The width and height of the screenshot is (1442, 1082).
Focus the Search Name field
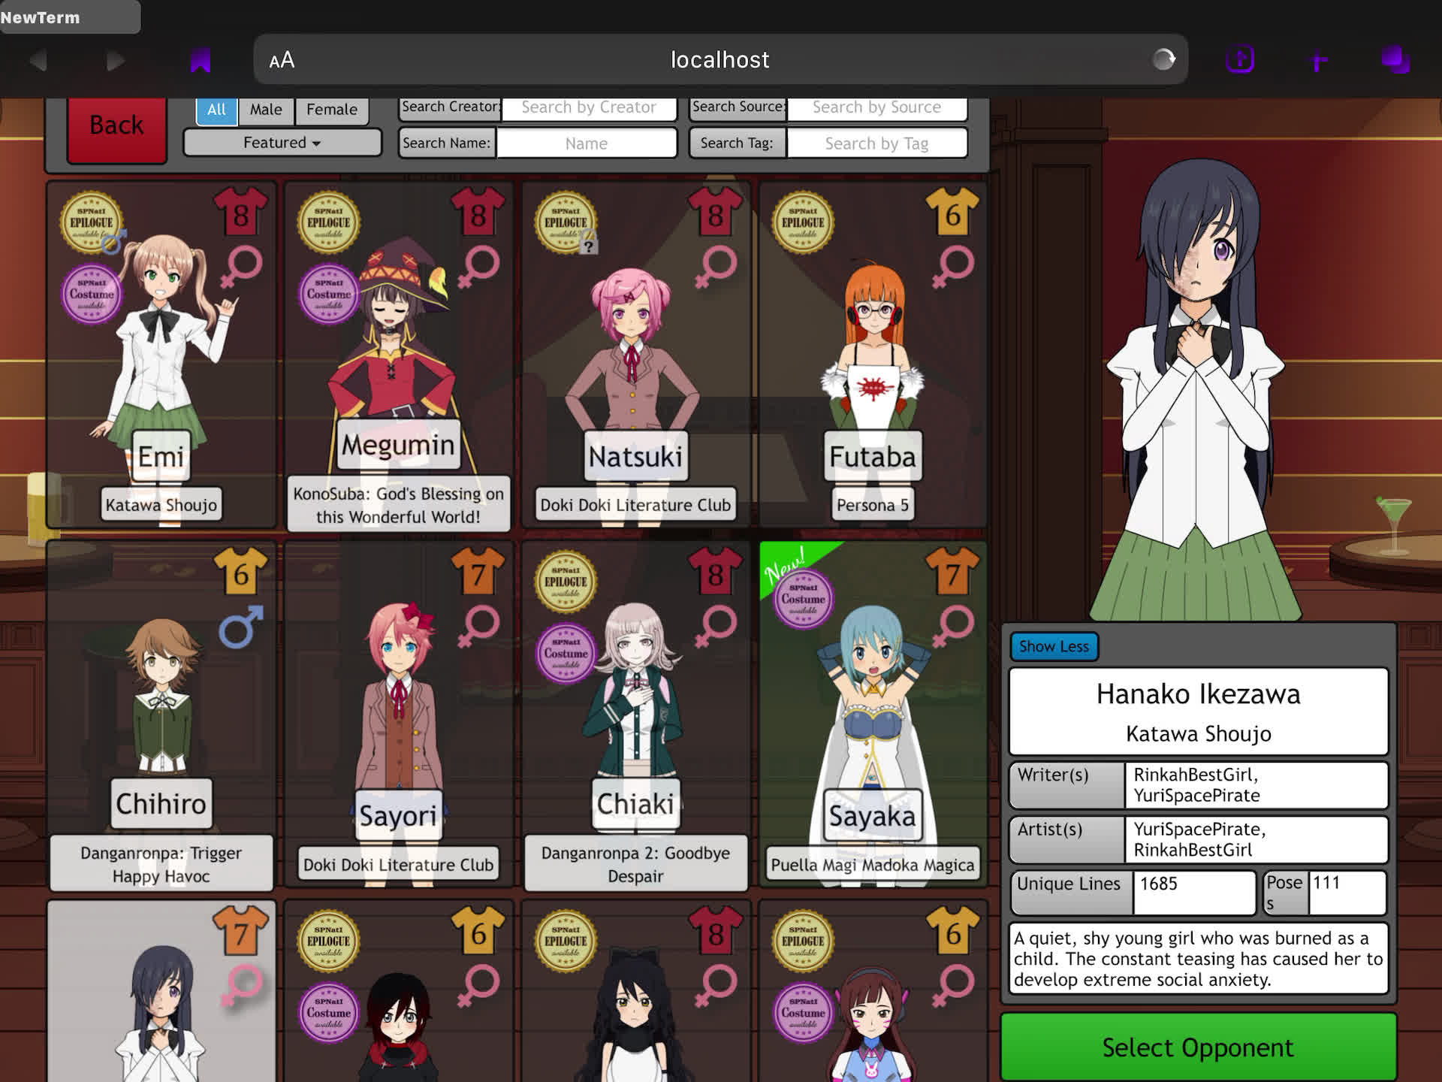point(587,144)
